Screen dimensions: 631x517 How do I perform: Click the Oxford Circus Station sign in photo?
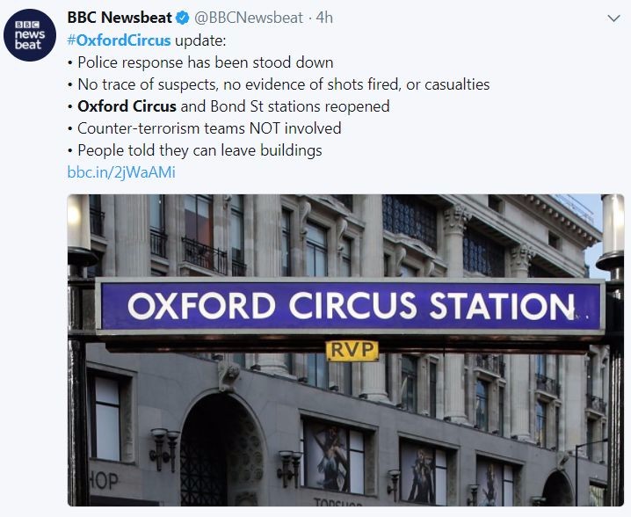(x=350, y=305)
